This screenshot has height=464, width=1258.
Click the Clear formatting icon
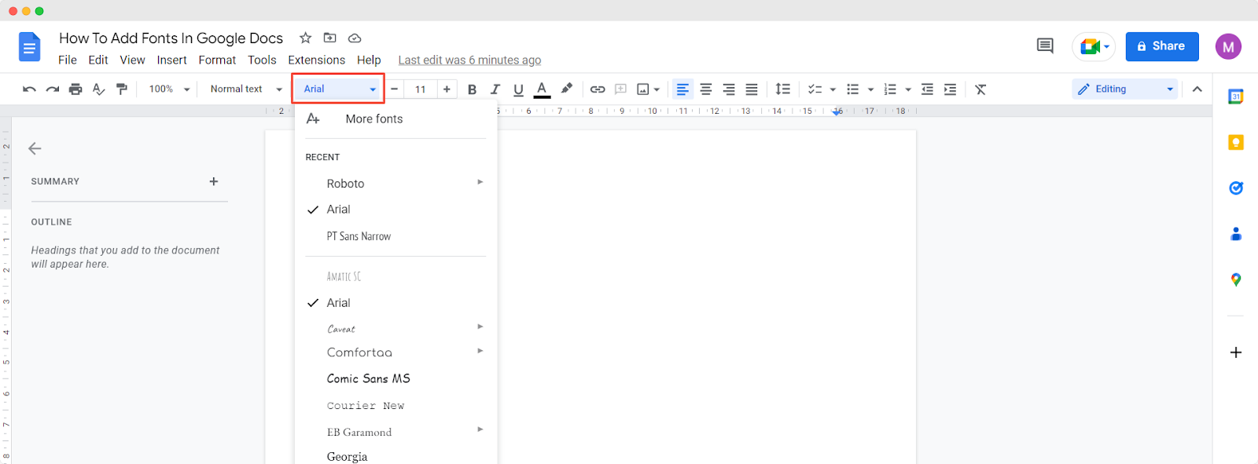point(980,90)
